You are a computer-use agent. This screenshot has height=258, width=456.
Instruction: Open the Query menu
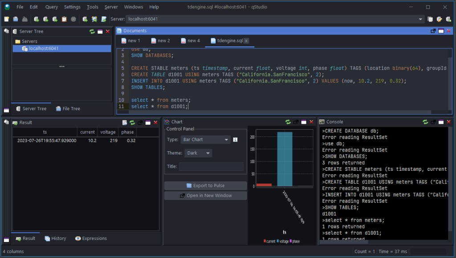coord(51,7)
